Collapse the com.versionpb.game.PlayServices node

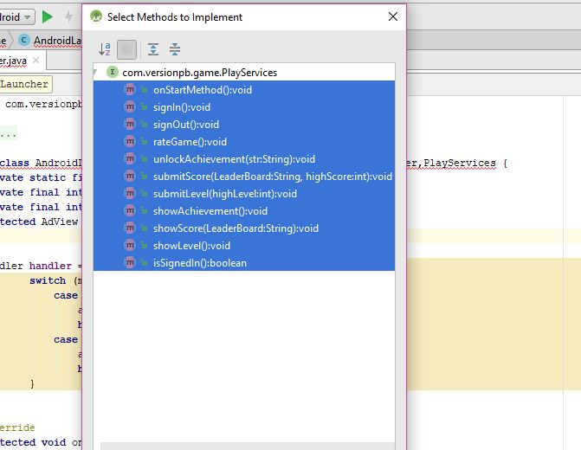click(95, 72)
